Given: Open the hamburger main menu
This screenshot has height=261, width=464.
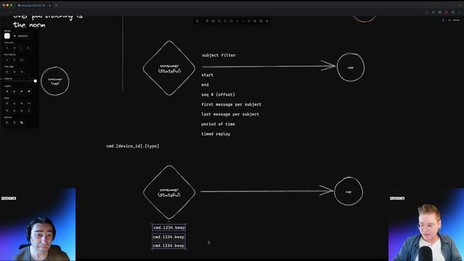Looking at the screenshot, I should pyautogui.click(x=4, y=20).
